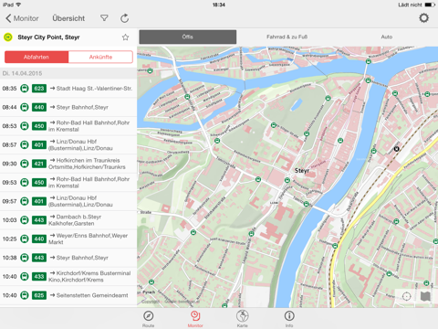
Task: Select the Öffis transport tab
Action: pos(188,37)
